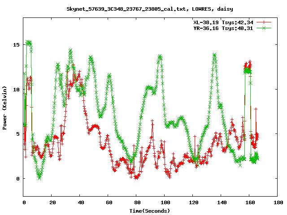Click the x-axis tick label 80
Viewport: 287px width, 215px height.
coord(137,202)
